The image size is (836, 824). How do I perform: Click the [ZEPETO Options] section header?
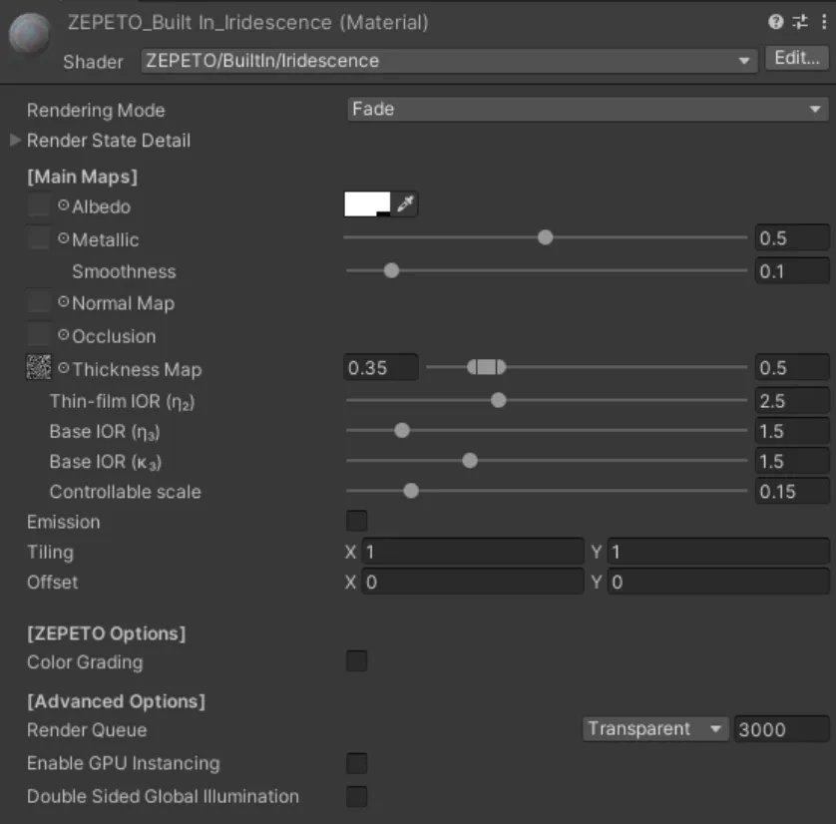point(106,633)
